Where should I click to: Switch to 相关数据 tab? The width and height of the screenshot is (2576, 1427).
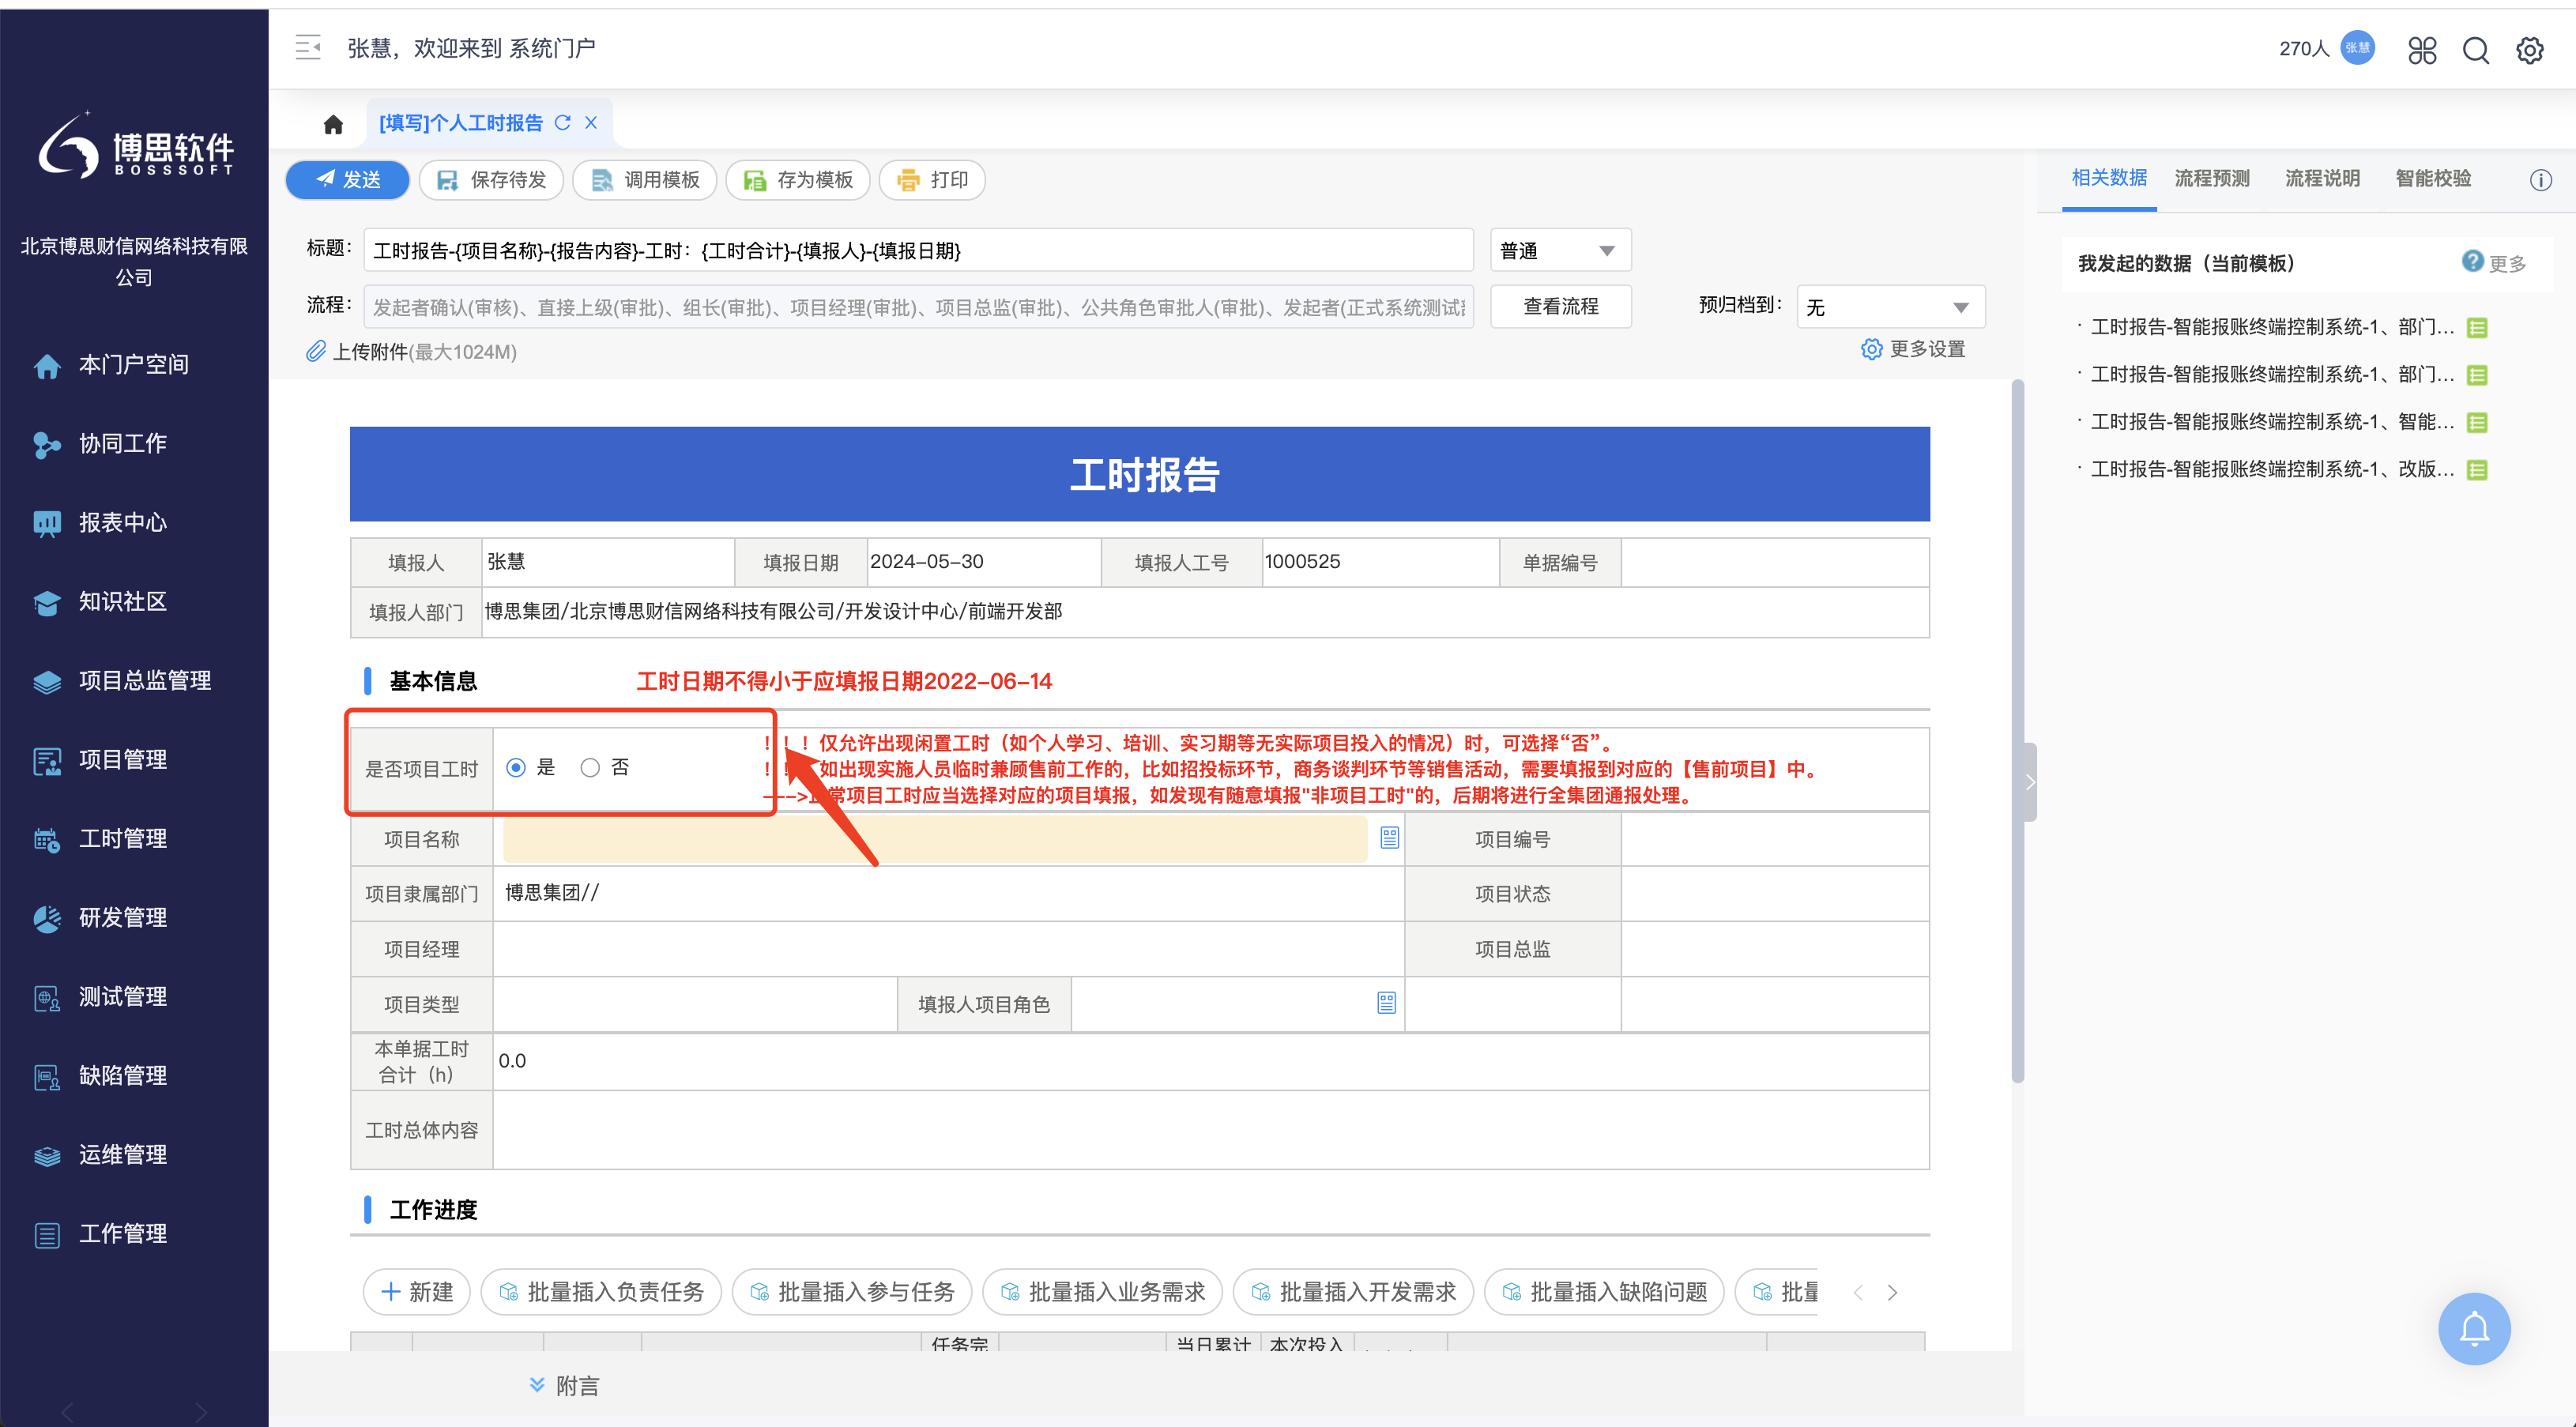coord(2109,178)
